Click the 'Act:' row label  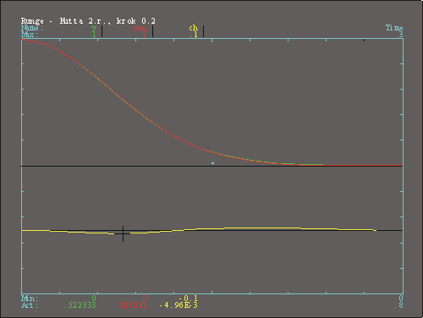[29, 305]
